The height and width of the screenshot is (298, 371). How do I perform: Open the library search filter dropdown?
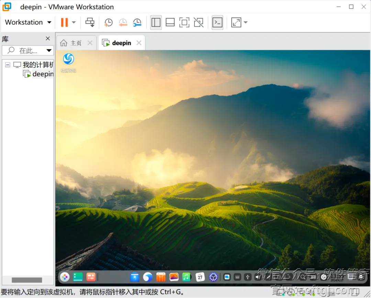pos(49,51)
